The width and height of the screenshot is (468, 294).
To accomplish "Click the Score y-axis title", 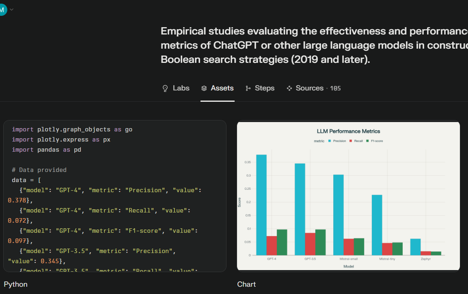I will coord(239,202).
